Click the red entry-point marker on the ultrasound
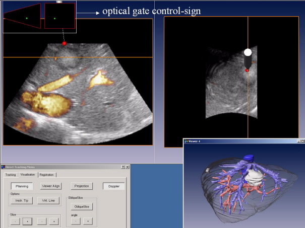 click(64, 44)
